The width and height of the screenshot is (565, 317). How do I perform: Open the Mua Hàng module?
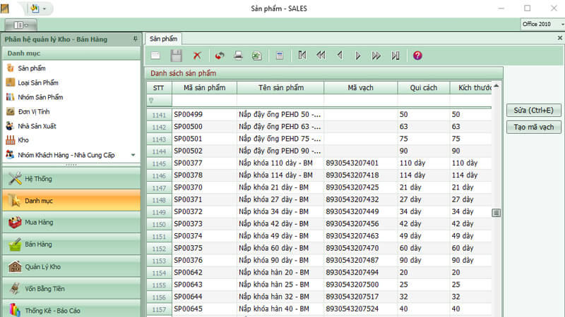(71, 223)
